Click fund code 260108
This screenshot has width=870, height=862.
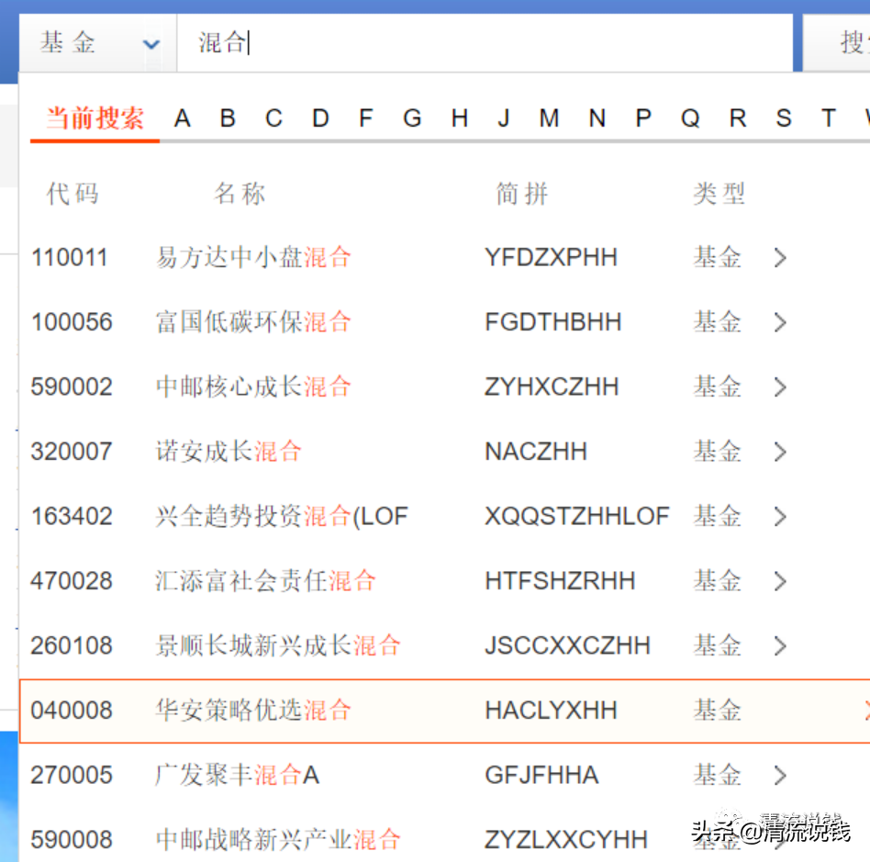click(x=72, y=645)
